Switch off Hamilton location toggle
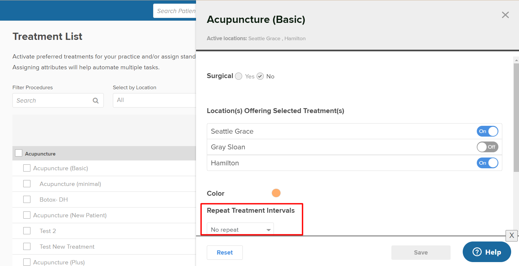 487,163
